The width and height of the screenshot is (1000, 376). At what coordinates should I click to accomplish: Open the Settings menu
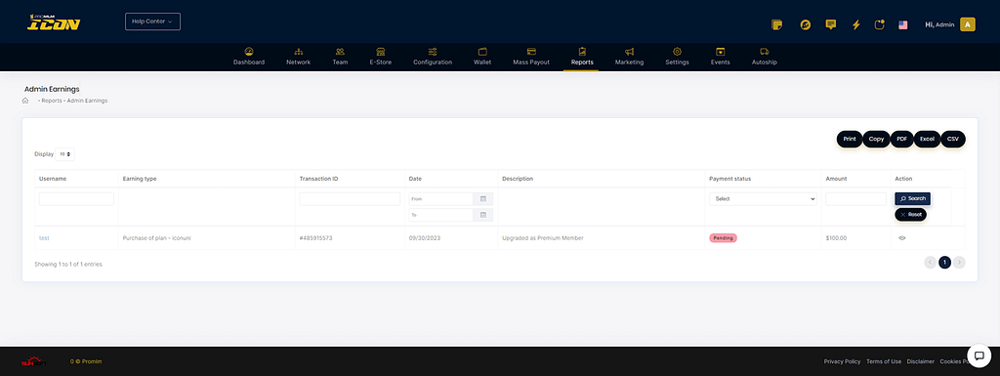pos(677,56)
